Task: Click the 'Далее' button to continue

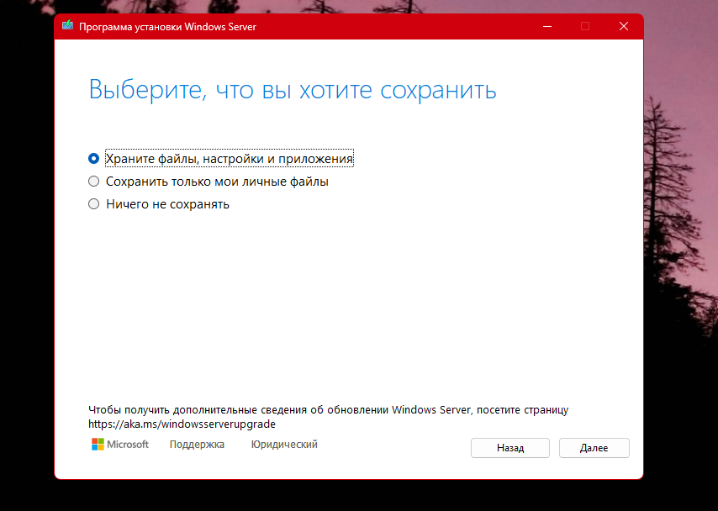Action: [x=594, y=448]
